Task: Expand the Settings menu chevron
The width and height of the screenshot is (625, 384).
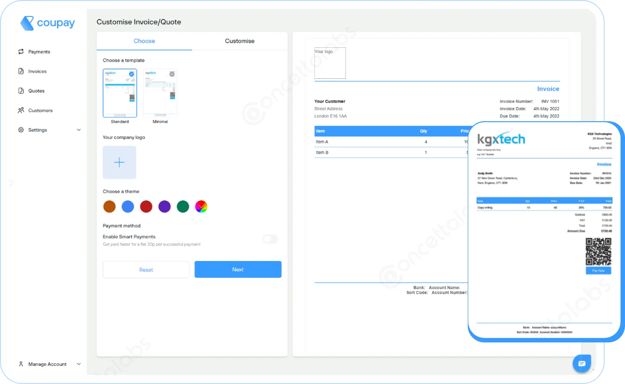Action: tap(79, 130)
